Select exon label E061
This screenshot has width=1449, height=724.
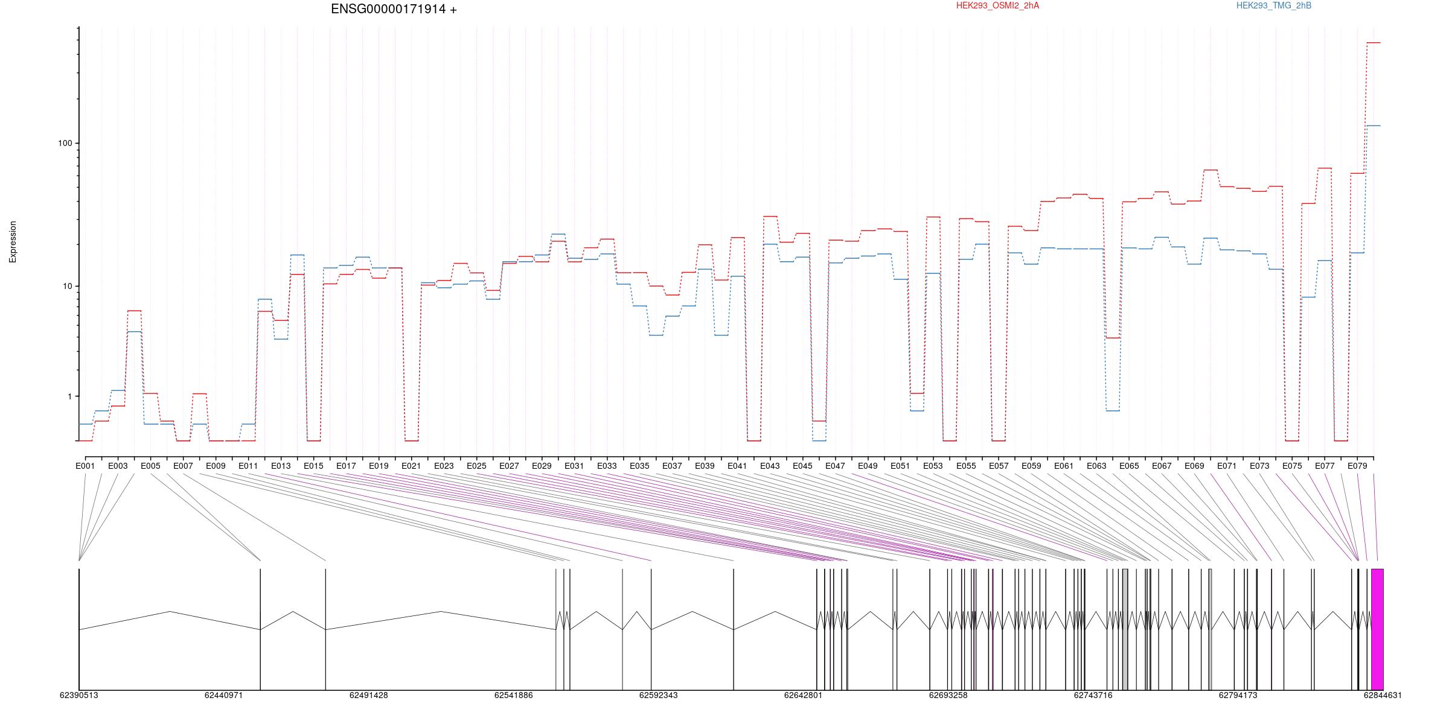1064,466
